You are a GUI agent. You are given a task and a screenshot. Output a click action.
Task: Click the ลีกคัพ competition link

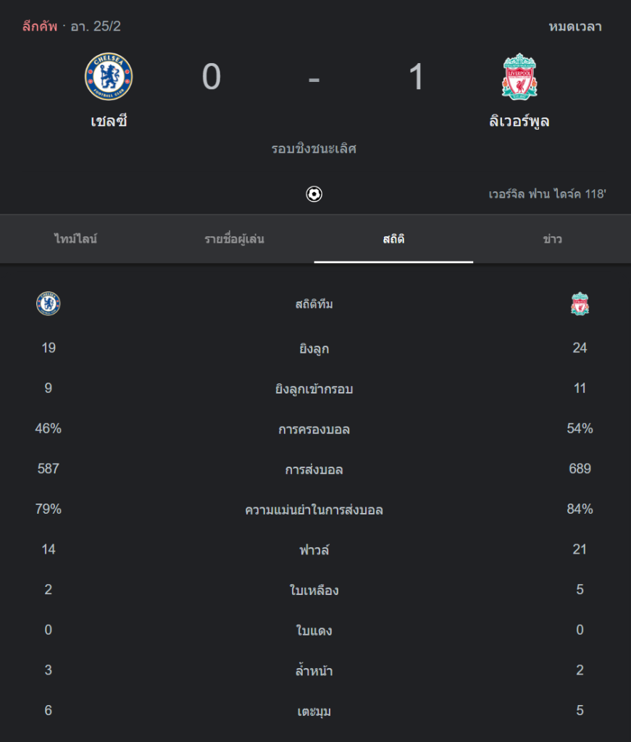[40, 26]
